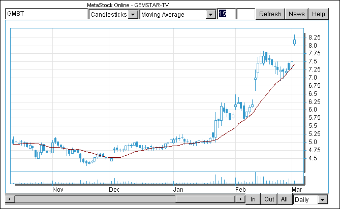340x209 pixels.
Task: Click the 6.0 price axis label
Action: coord(313,110)
